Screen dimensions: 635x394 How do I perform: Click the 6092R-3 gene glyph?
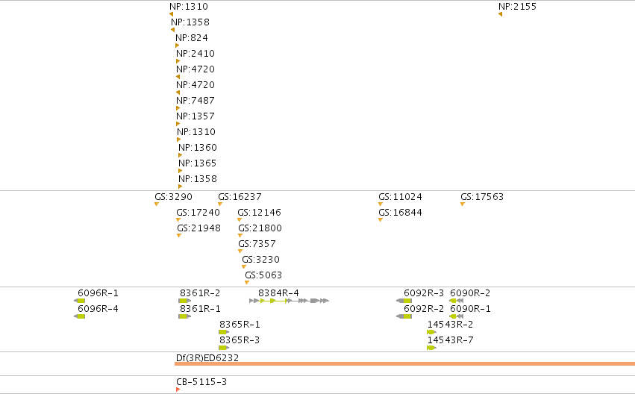404,301
